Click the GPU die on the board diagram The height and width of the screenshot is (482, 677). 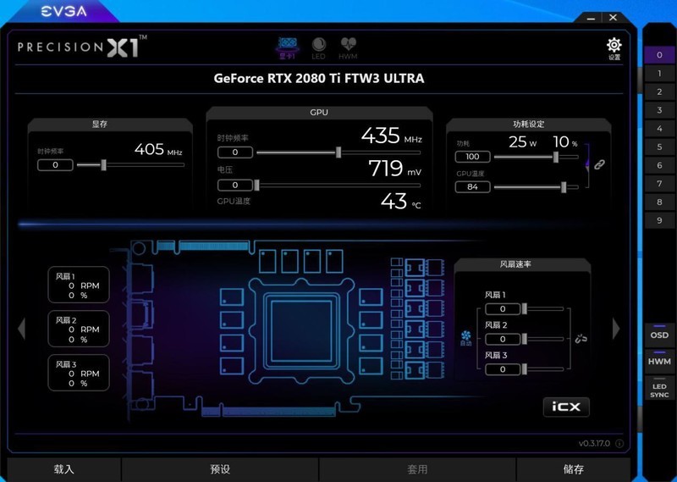pyautogui.click(x=301, y=331)
